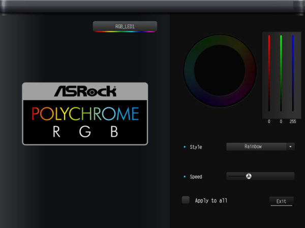
Task: Click the red channel vertical slider
Action: (269, 73)
